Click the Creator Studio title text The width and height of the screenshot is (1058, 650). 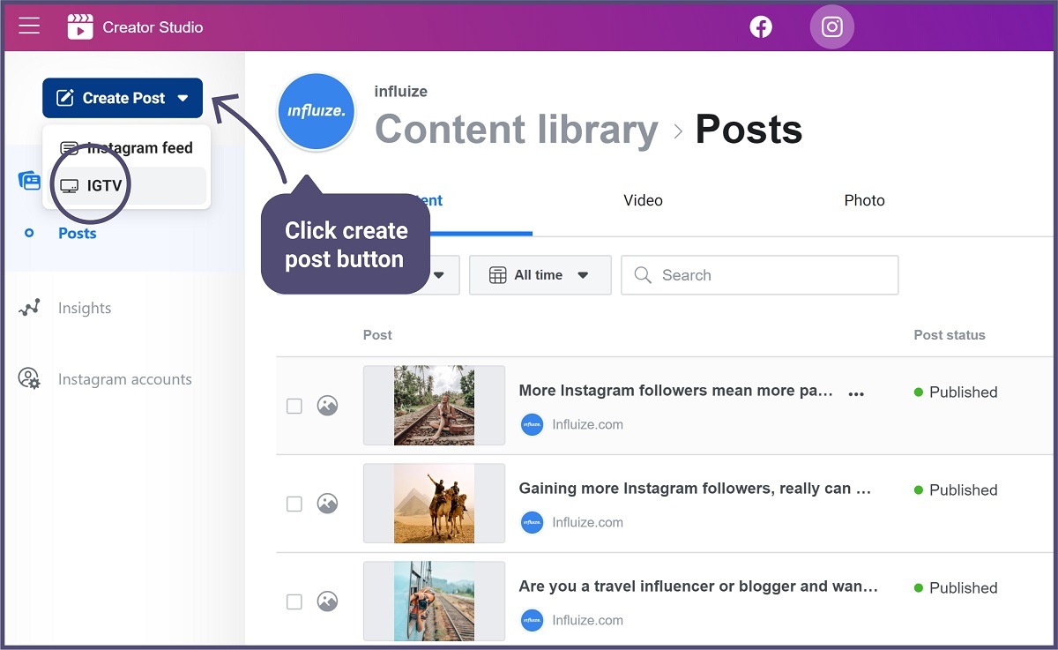point(153,27)
